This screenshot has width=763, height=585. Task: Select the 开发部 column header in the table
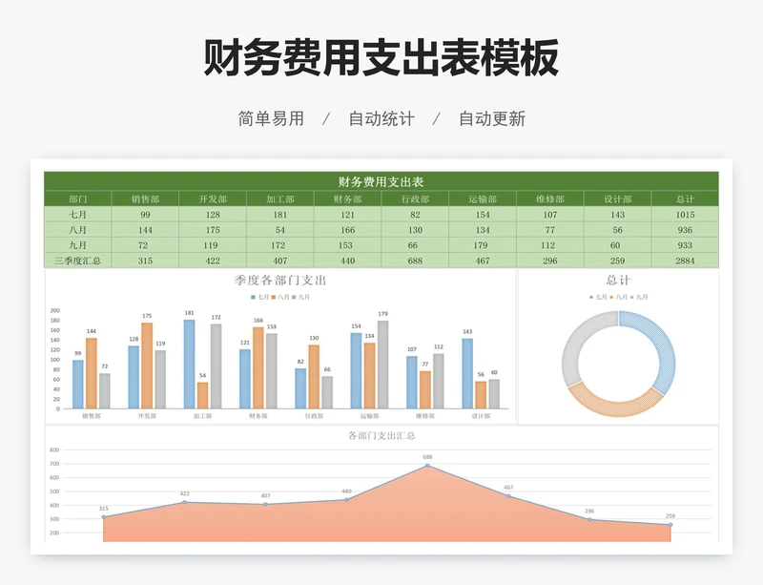[213, 198]
